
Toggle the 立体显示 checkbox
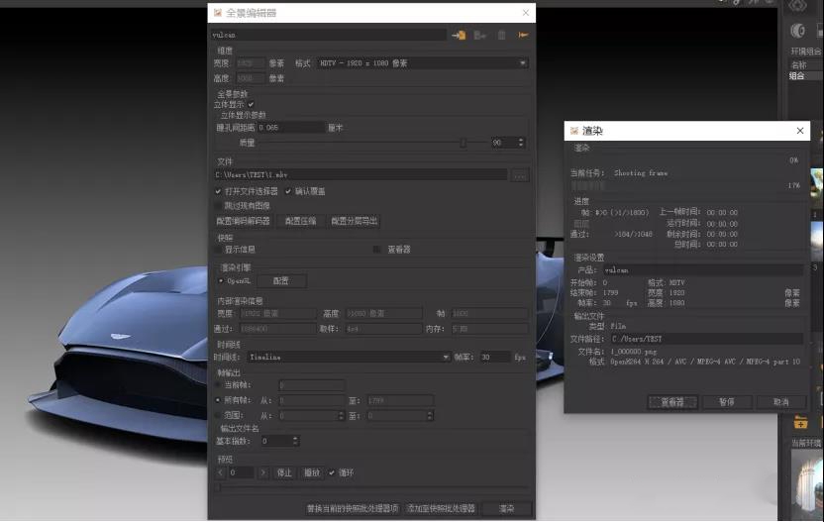(x=251, y=104)
